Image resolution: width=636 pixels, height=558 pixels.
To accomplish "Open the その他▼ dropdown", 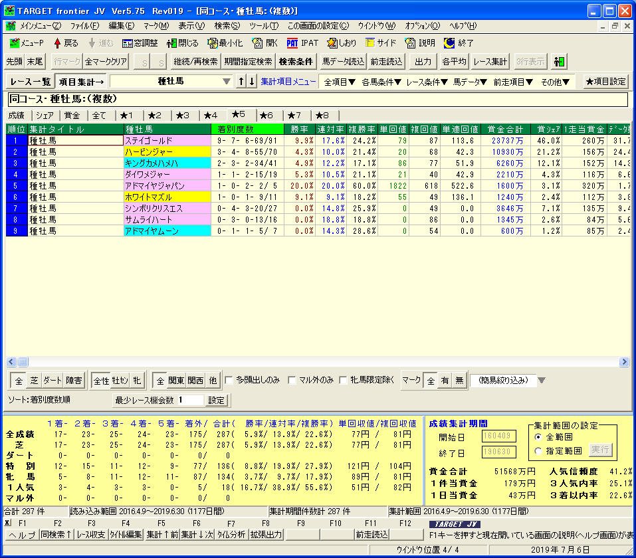I will [556, 82].
